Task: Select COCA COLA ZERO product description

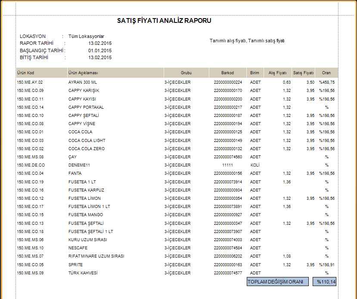Action: pyautogui.click(x=87, y=149)
